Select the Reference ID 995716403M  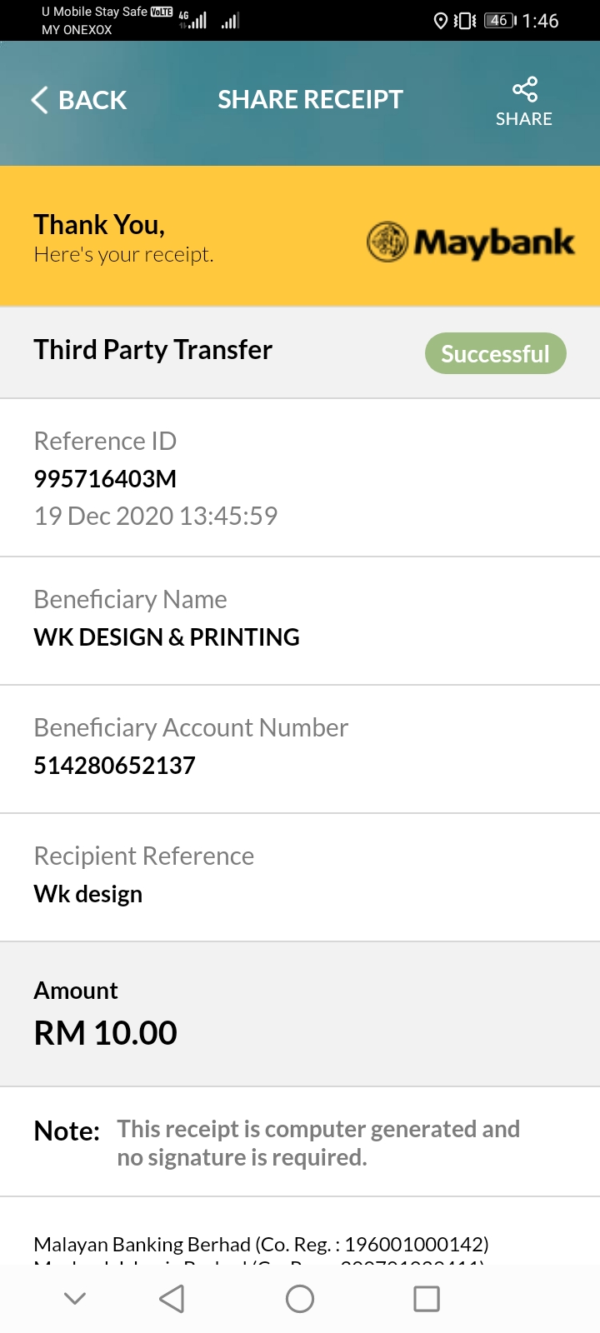tap(105, 479)
